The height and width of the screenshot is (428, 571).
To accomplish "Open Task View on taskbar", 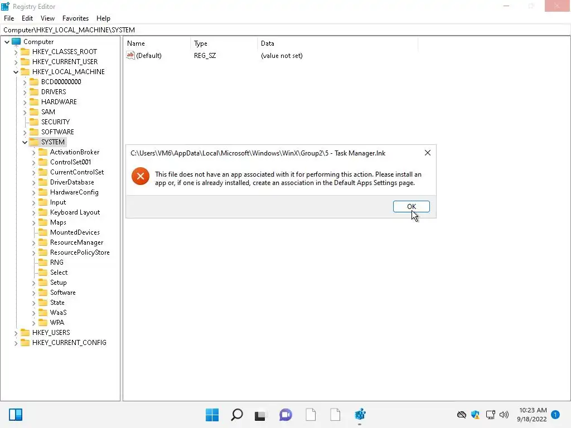I will [260, 415].
